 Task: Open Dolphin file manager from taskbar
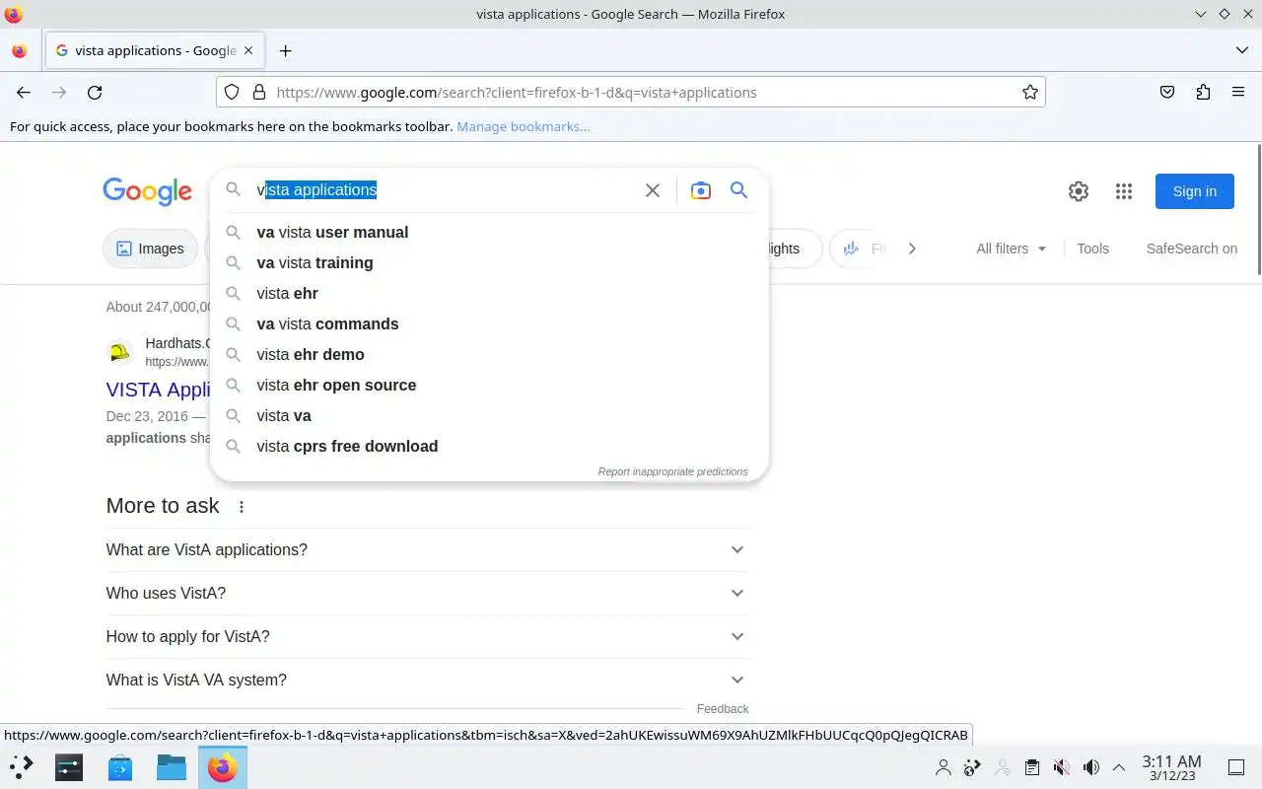[172, 766]
